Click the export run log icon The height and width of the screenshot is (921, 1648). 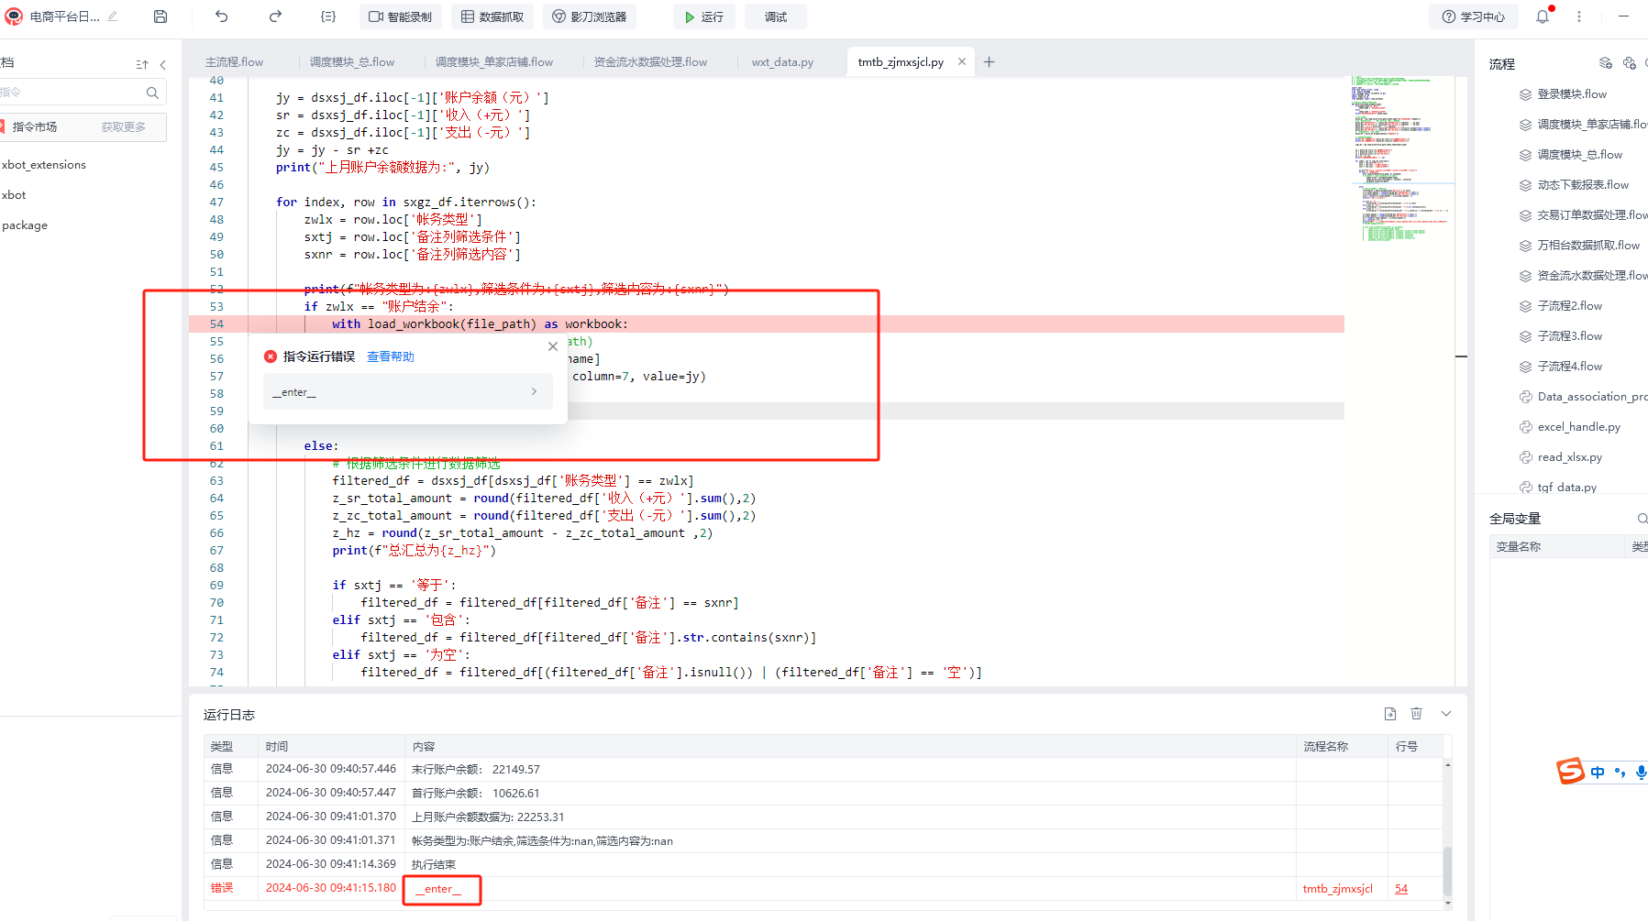tap(1389, 714)
